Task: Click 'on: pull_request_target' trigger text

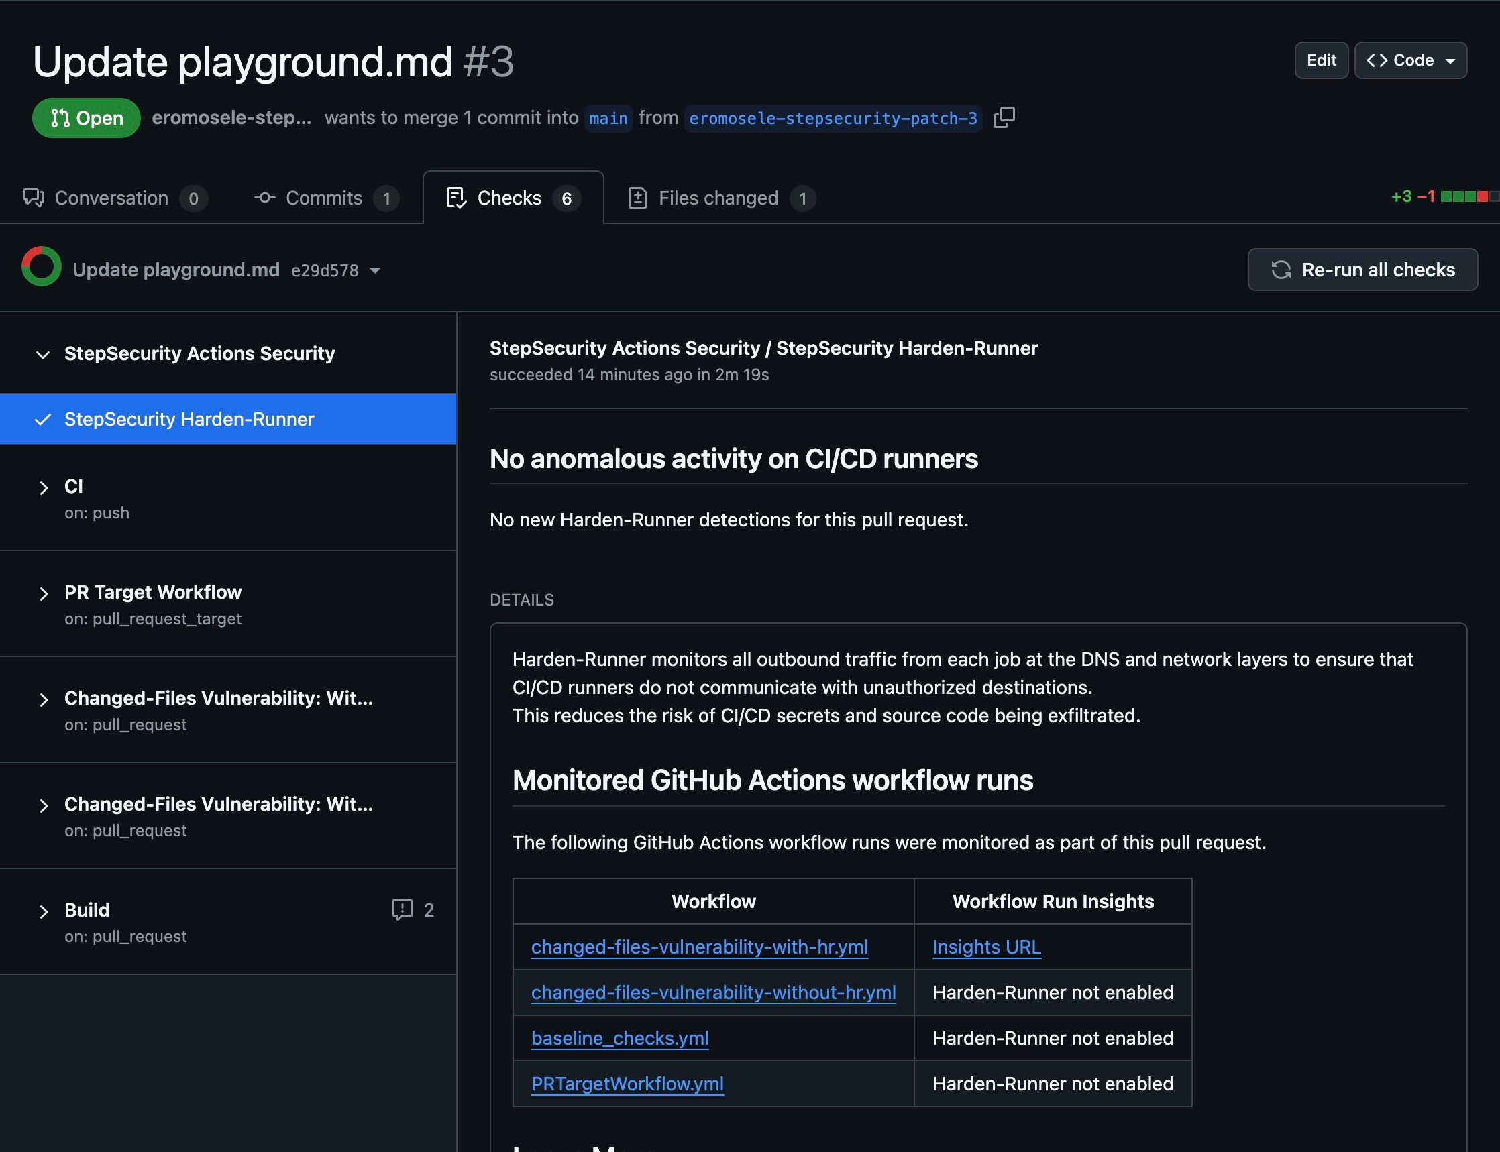Action: point(153,618)
